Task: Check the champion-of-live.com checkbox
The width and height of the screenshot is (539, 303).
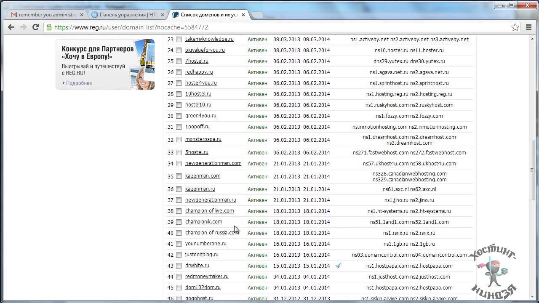Action: [179, 211]
